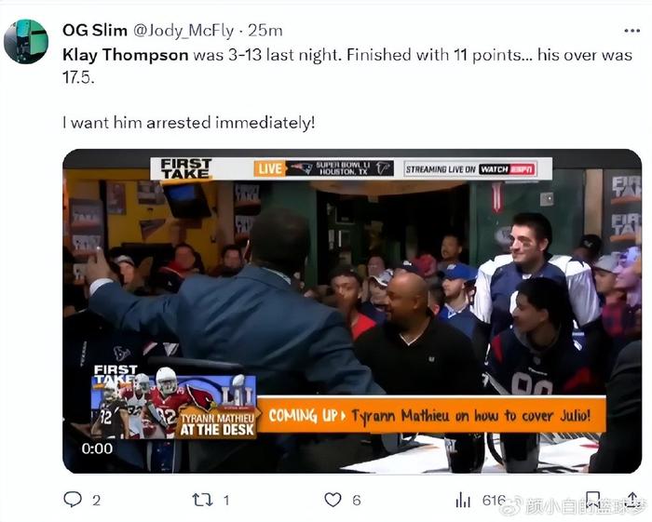Click the retweet count 1

point(226,501)
